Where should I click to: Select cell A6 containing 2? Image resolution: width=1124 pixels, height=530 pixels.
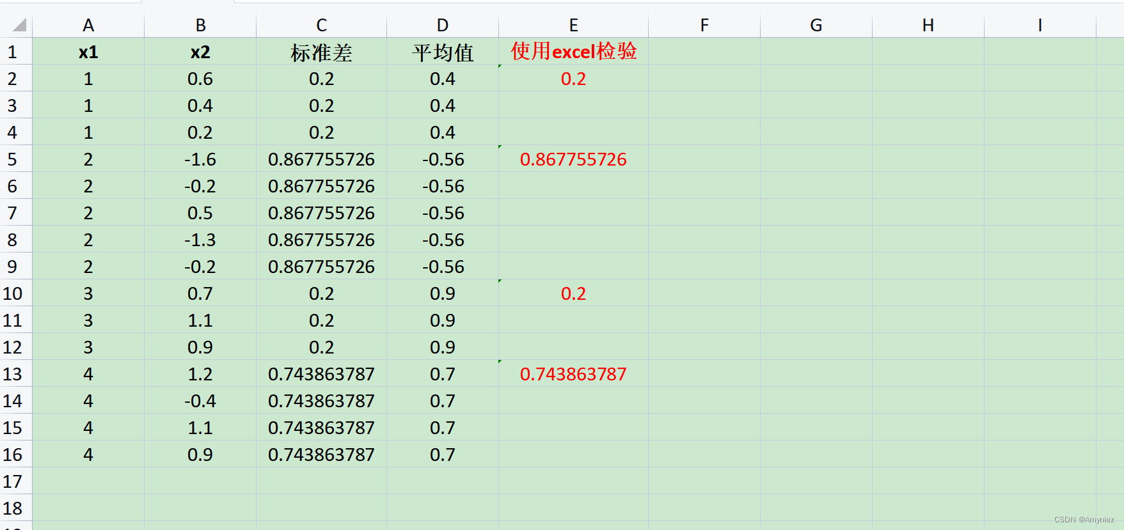coord(88,186)
